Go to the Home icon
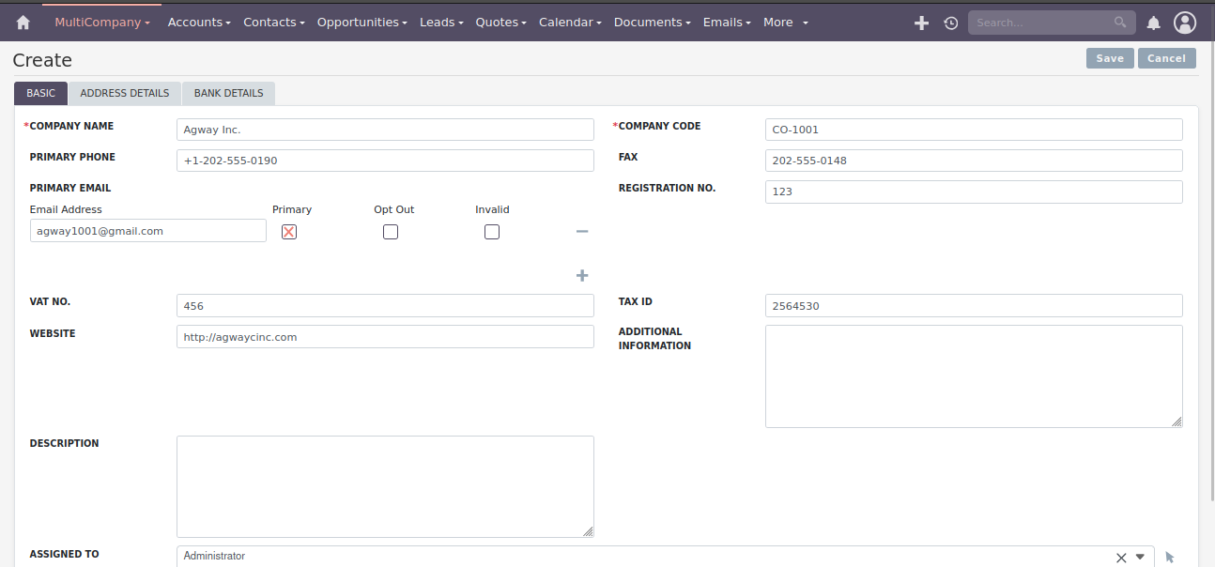This screenshot has height=567, width=1215. (x=23, y=23)
